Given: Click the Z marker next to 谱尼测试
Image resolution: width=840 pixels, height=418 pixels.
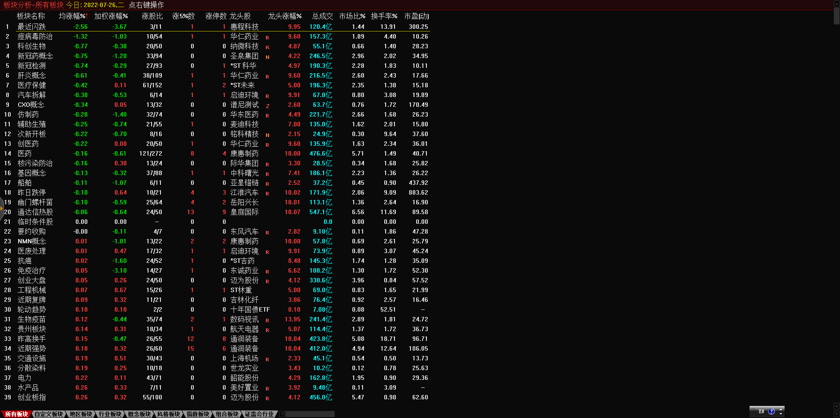Looking at the screenshot, I should click(x=267, y=106).
